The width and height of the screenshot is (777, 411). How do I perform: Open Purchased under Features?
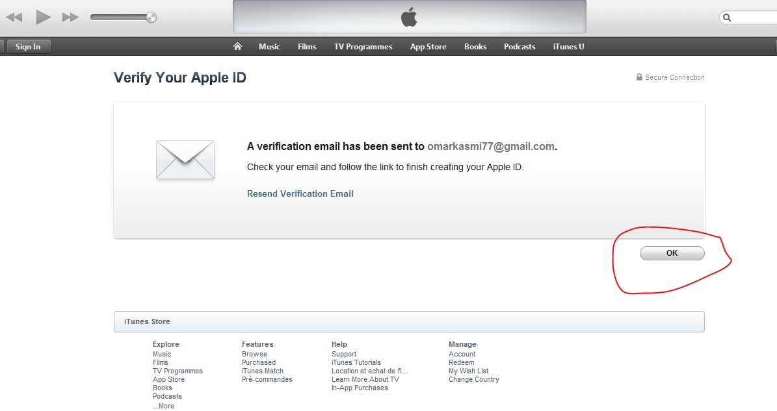pos(259,362)
